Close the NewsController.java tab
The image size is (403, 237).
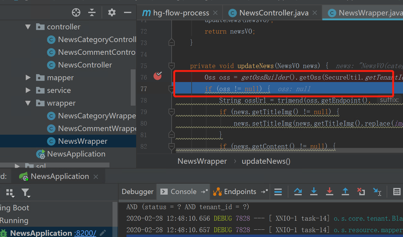(x=315, y=13)
